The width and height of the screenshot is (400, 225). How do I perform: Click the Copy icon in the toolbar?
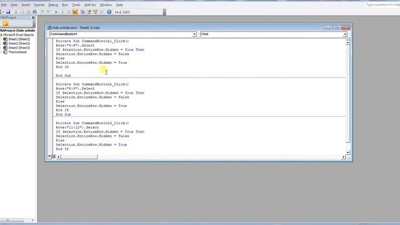pos(22,12)
